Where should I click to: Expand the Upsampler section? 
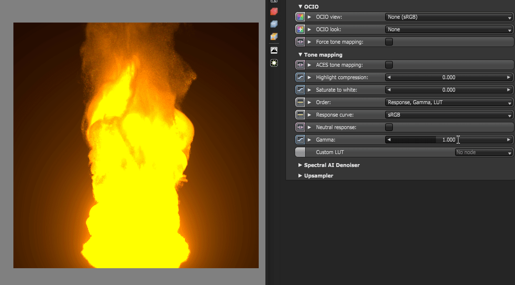point(300,176)
